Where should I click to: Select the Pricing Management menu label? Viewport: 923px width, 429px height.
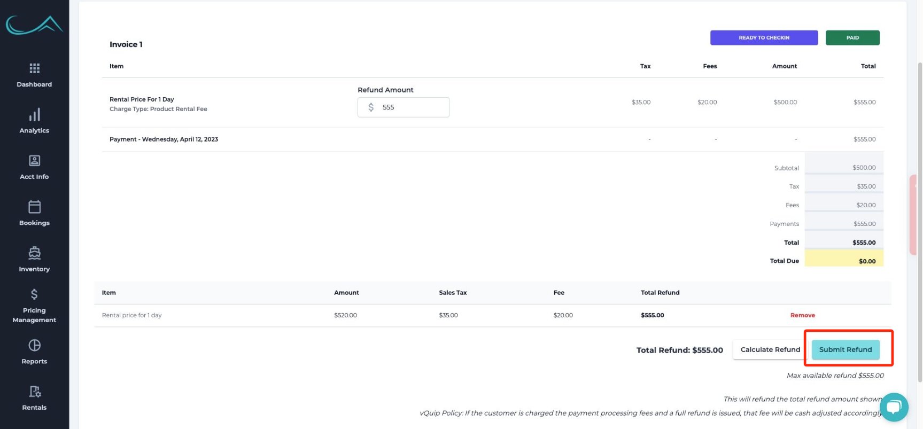tap(34, 315)
